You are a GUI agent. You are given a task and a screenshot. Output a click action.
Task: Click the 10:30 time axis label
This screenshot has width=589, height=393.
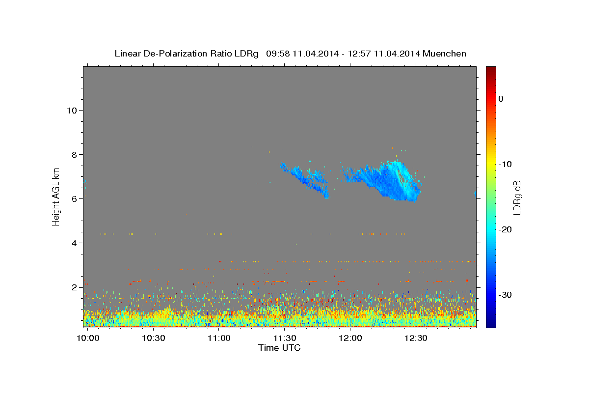(154, 338)
